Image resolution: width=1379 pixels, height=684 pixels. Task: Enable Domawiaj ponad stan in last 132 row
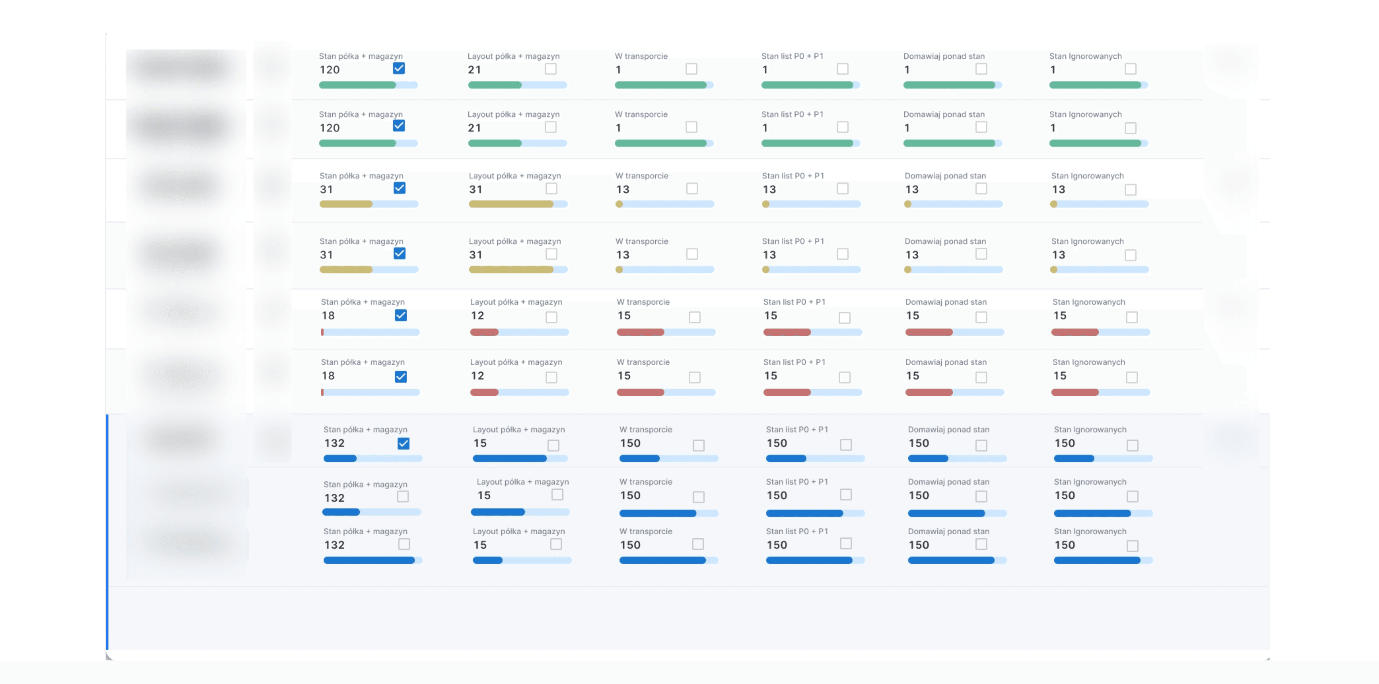(981, 544)
